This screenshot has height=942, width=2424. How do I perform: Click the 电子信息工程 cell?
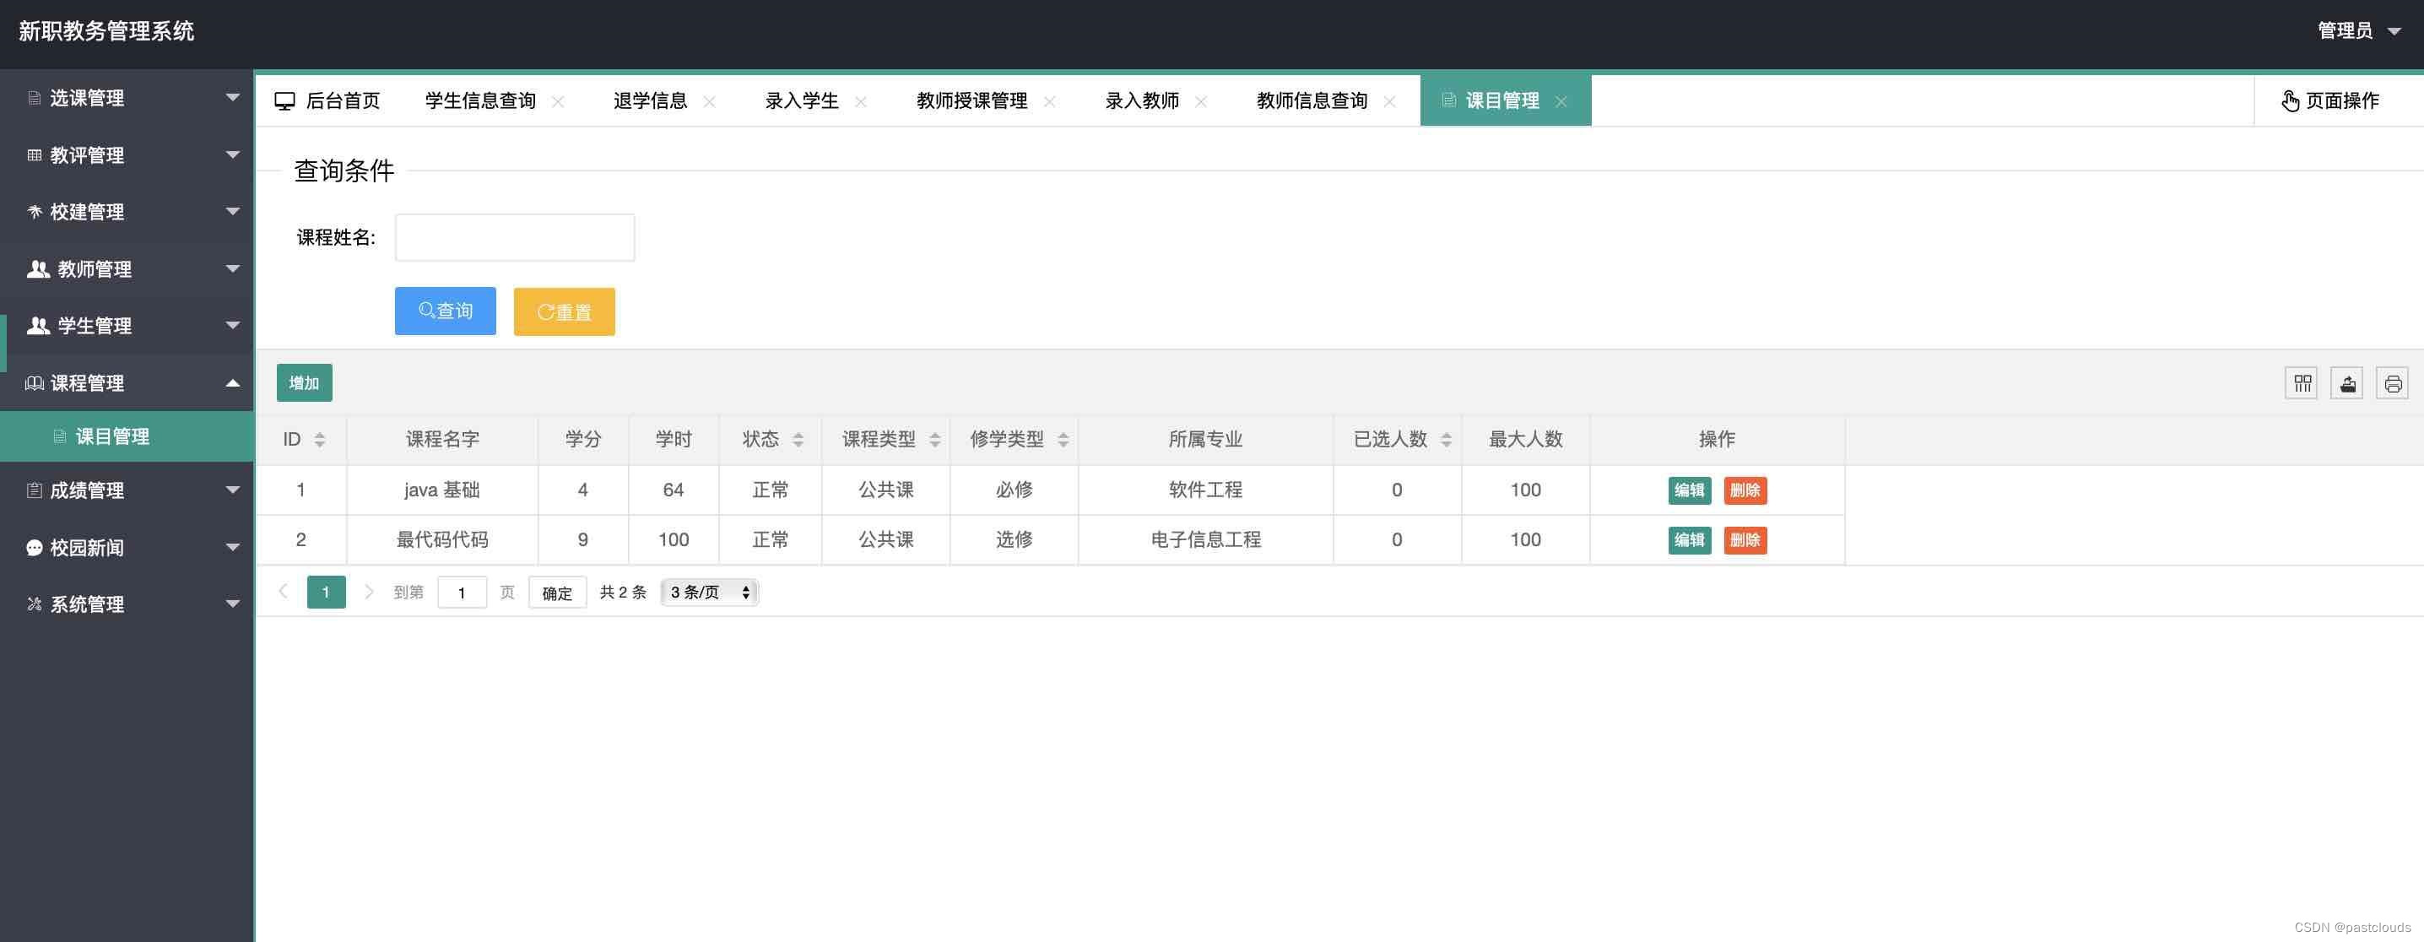coord(1205,540)
